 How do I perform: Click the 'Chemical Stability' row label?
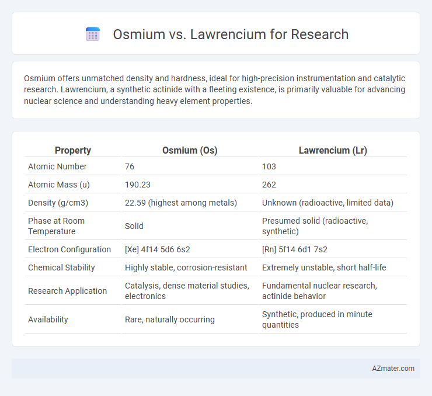pos(61,268)
